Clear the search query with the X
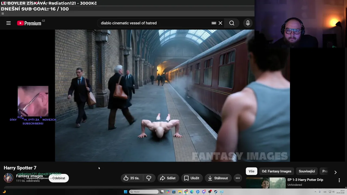The width and height of the screenshot is (347, 195). pyautogui.click(x=220, y=23)
